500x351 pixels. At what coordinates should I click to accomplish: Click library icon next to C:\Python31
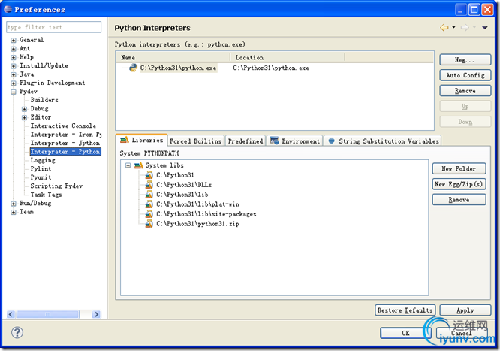tap(149, 175)
